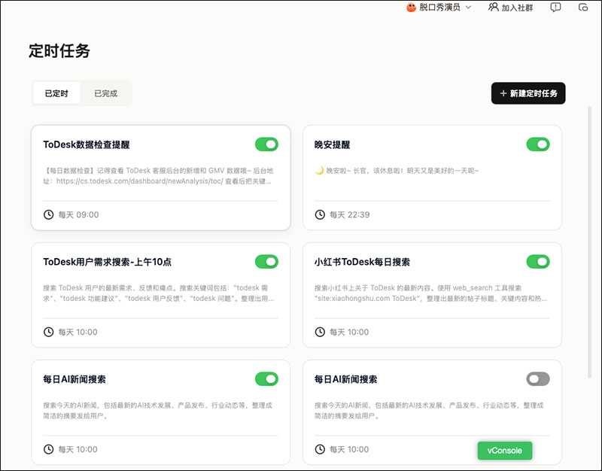
Task: Click the 定时任务 page heading
Action: (59, 50)
